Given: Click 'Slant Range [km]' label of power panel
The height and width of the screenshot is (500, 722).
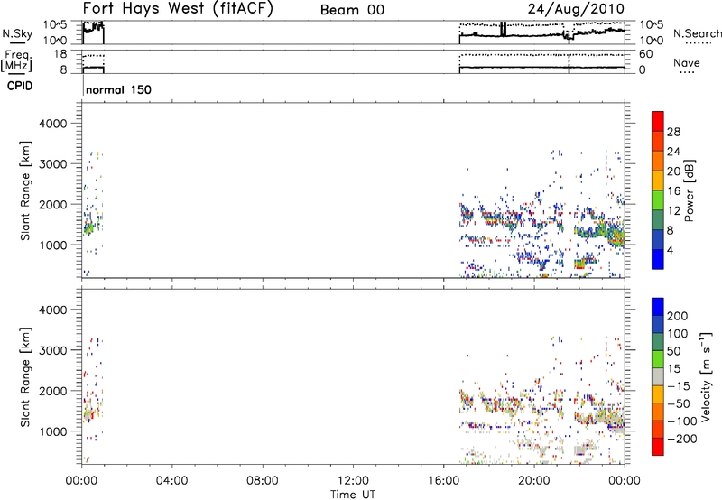Looking at the screenshot, I should pos(25,190).
